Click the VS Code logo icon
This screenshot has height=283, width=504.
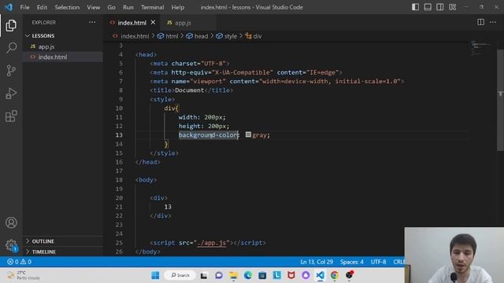(x=9, y=7)
